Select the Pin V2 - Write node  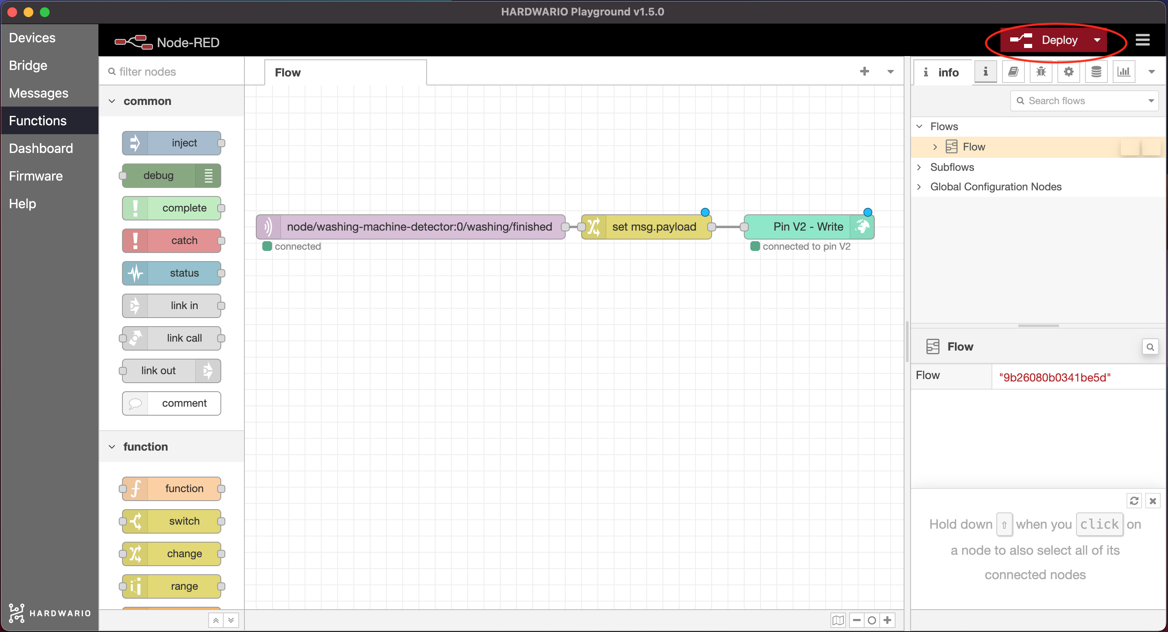[x=809, y=227]
